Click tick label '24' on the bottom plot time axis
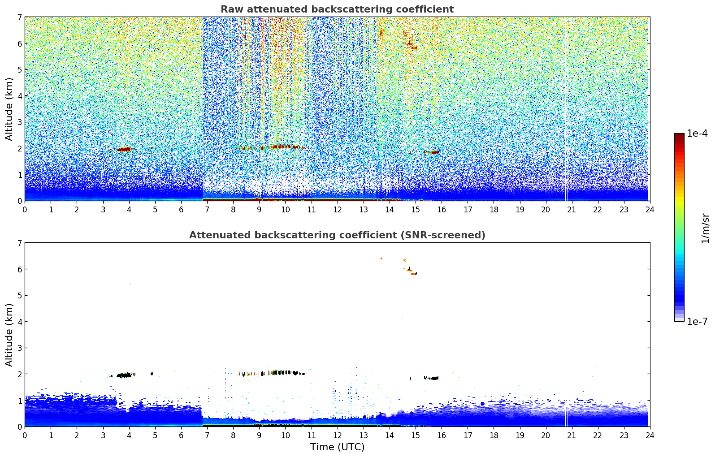 click(x=650, y=435)
